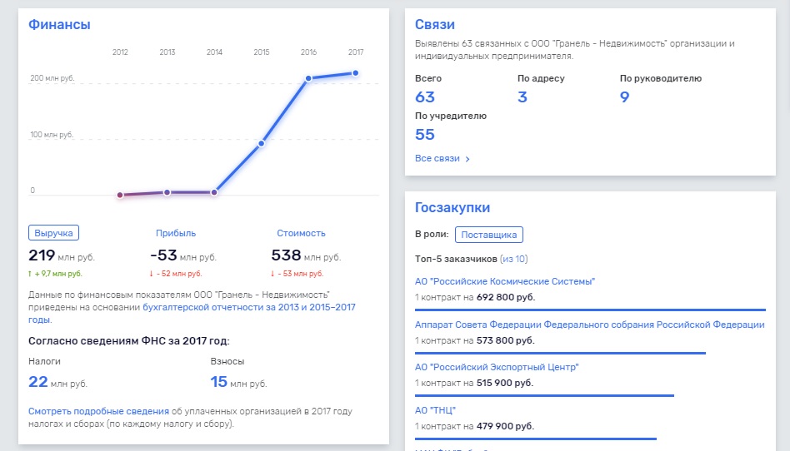
Task: Click the Топ-5 заказчиков label
Action: pyautogui.click(x=456, y=259)
